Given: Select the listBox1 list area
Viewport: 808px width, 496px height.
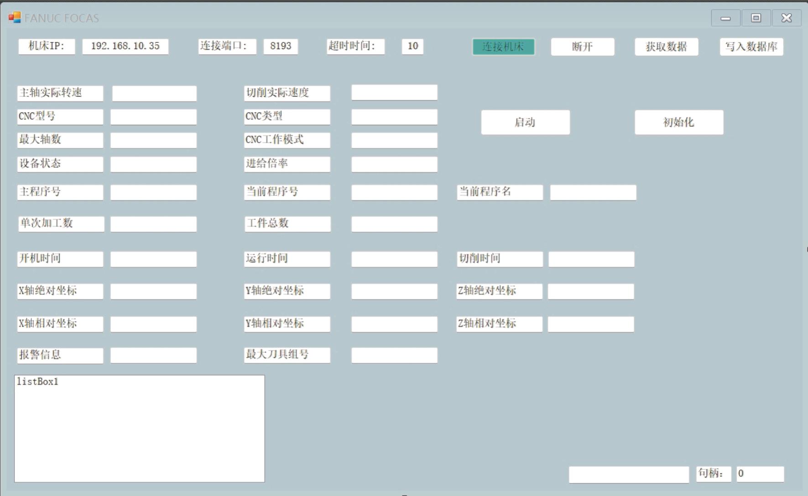Looking at the screenshot, I should click(x=139, y=429).
